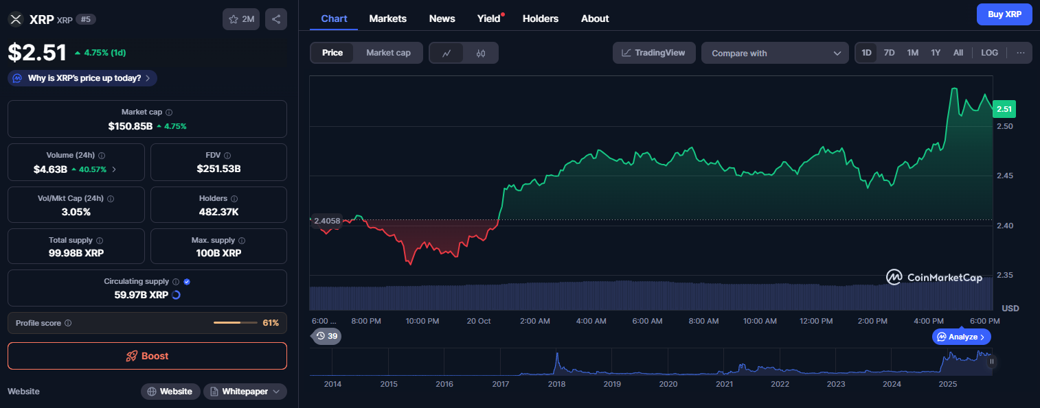Select the 7D time range
Screen dimensions: 1040x408
pyautogui.click(x=889, y=53)
